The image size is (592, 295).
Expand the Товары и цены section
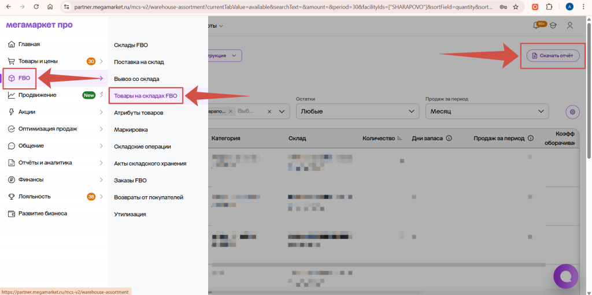point(101,61)
